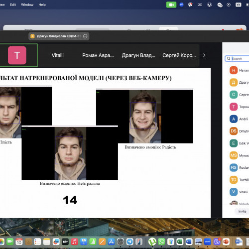Open Excel from the Dock
Screen dimensions: 249x249
[x=180, y=242]
